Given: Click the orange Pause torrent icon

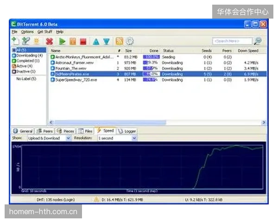Looking at the screenshot, I should click(x=73, y=41).
